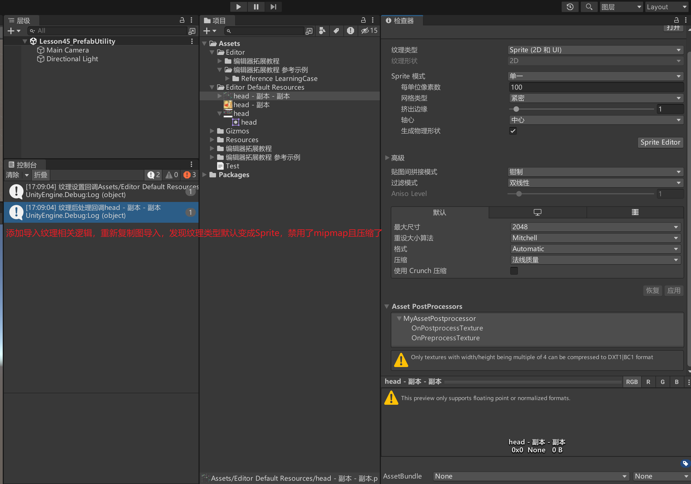The image size is (691, 484).
Task: Toggle error messages filter showing 3
Action: 189,175
